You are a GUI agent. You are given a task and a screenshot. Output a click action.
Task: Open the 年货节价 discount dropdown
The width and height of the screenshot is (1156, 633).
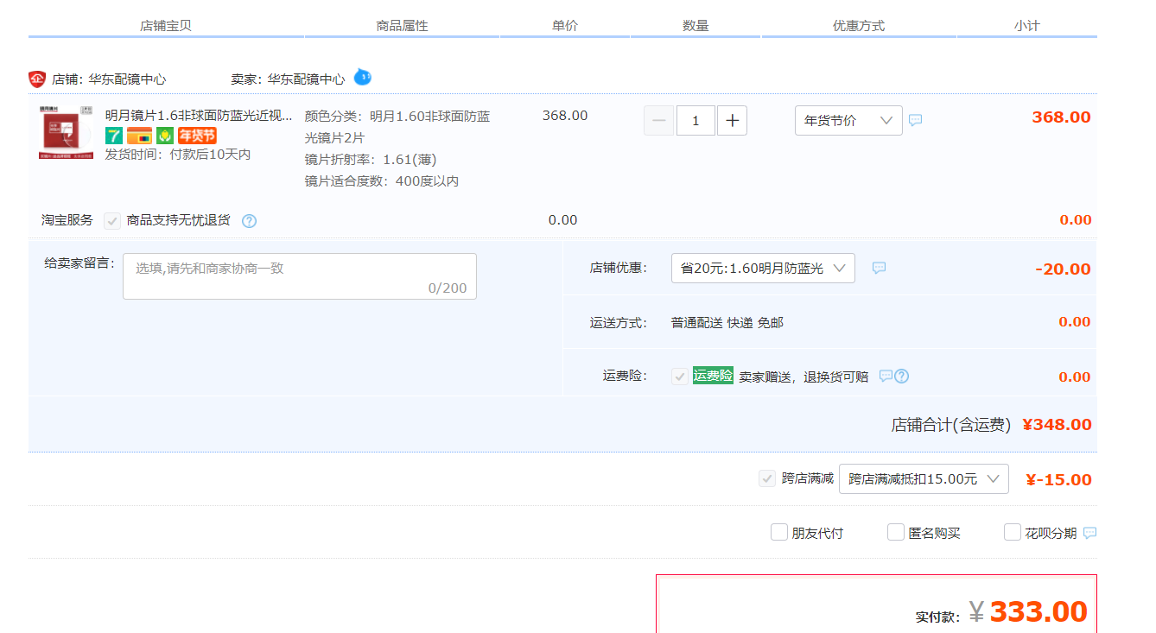click(848, 121)
